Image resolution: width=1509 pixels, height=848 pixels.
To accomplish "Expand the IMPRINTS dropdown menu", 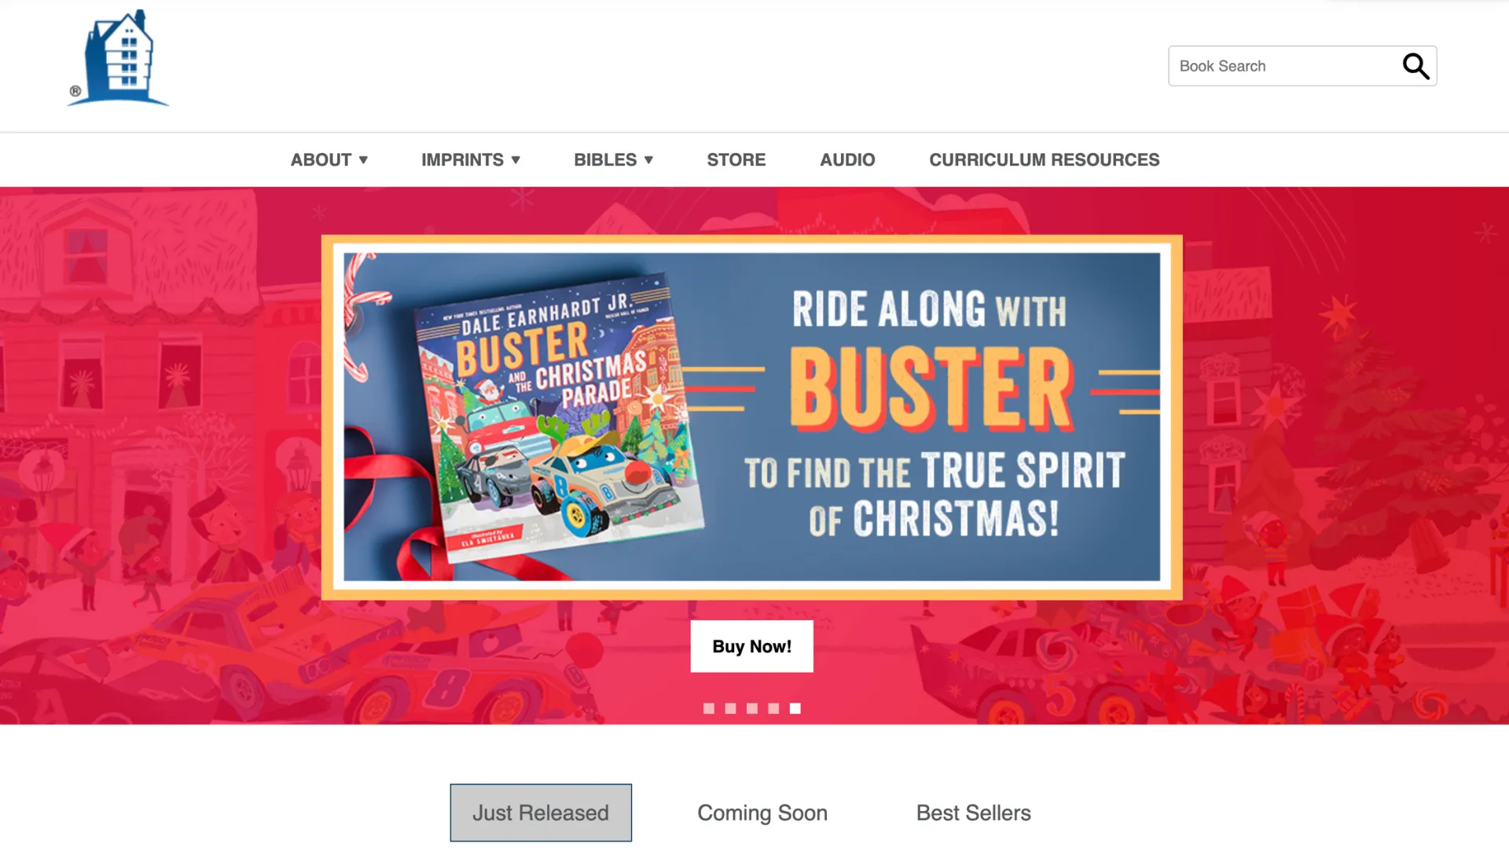I will pos(471,159).
